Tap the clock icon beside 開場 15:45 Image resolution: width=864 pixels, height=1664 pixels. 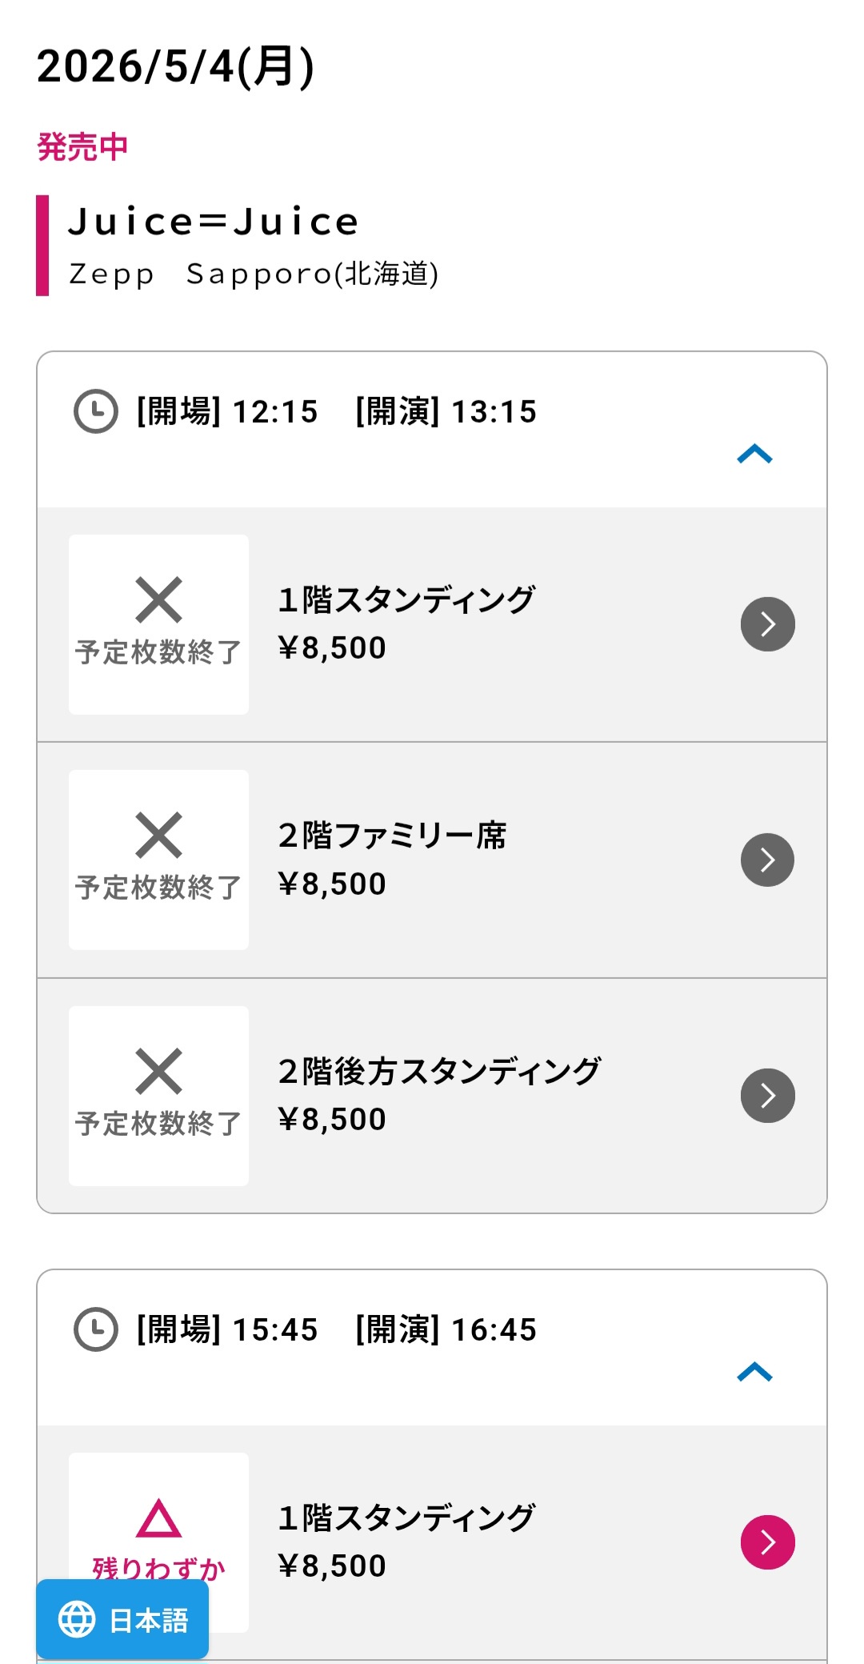pyautogui.click(x=96, y=1329)
